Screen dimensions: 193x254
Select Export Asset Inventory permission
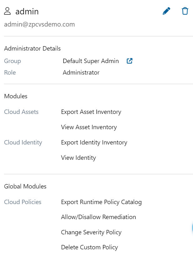pyautogui.click(x=91, y=112)
